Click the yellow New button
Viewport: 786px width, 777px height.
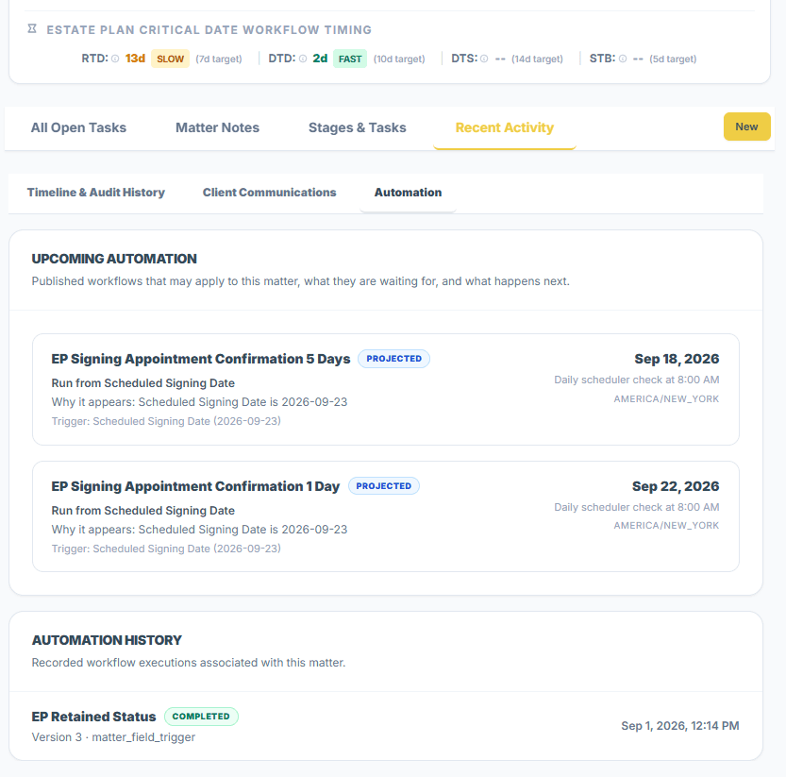pyautogui.click(x=746, y=127)
